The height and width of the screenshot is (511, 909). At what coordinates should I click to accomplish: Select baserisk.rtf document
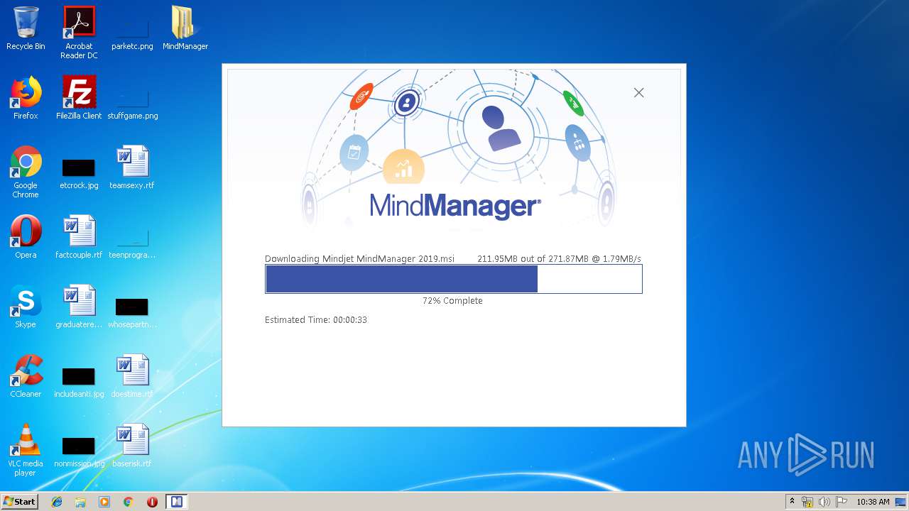[132, 446]
